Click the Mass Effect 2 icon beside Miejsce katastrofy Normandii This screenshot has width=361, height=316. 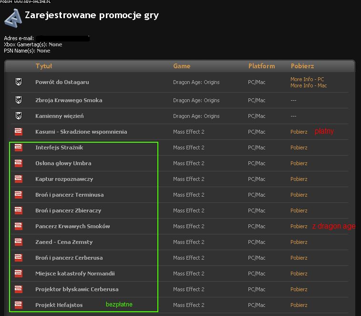[19, 273]
